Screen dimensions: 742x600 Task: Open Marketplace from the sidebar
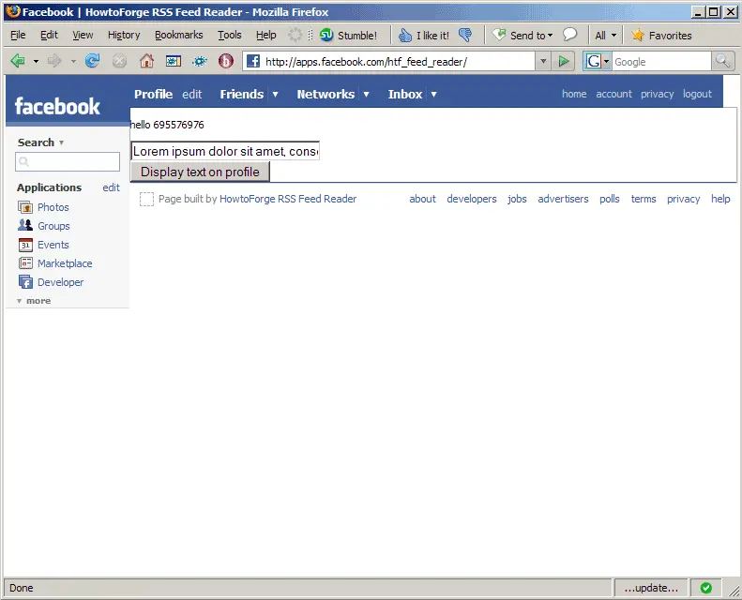tap(64, 263)
